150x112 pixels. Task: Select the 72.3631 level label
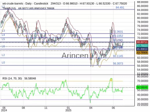pos(118,32)
